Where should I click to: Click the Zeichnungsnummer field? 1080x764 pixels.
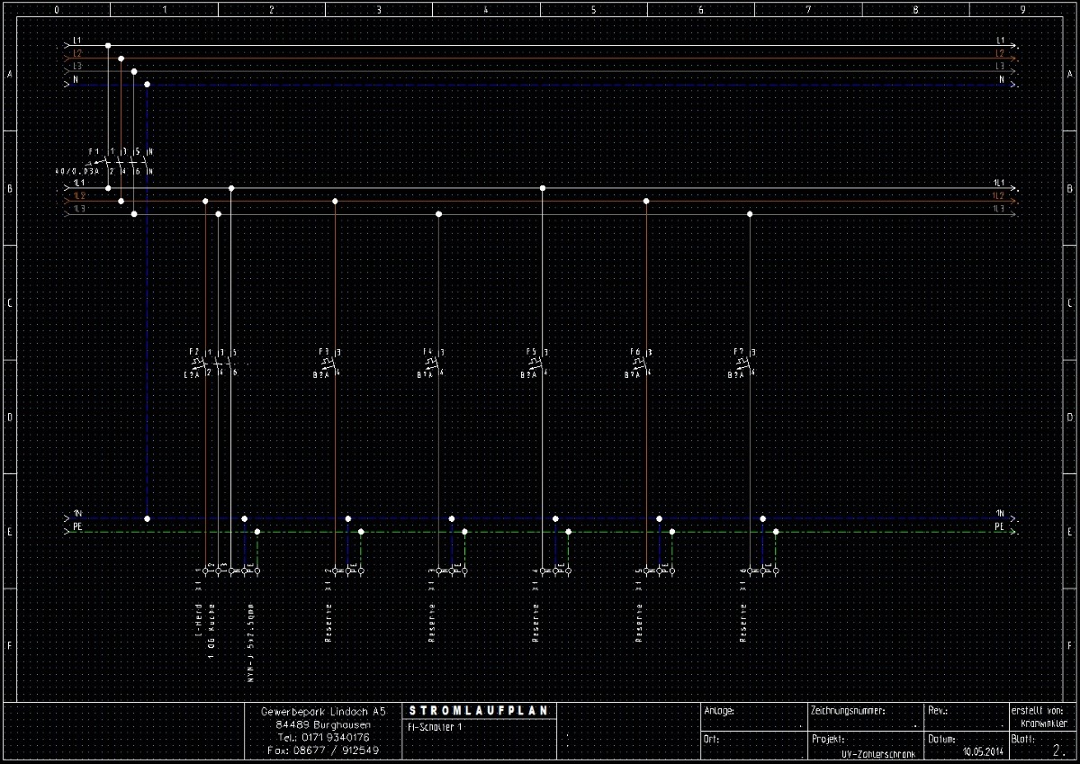tap(864, 716)
